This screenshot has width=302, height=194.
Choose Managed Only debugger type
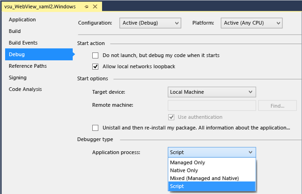click(x=188, y=163)
